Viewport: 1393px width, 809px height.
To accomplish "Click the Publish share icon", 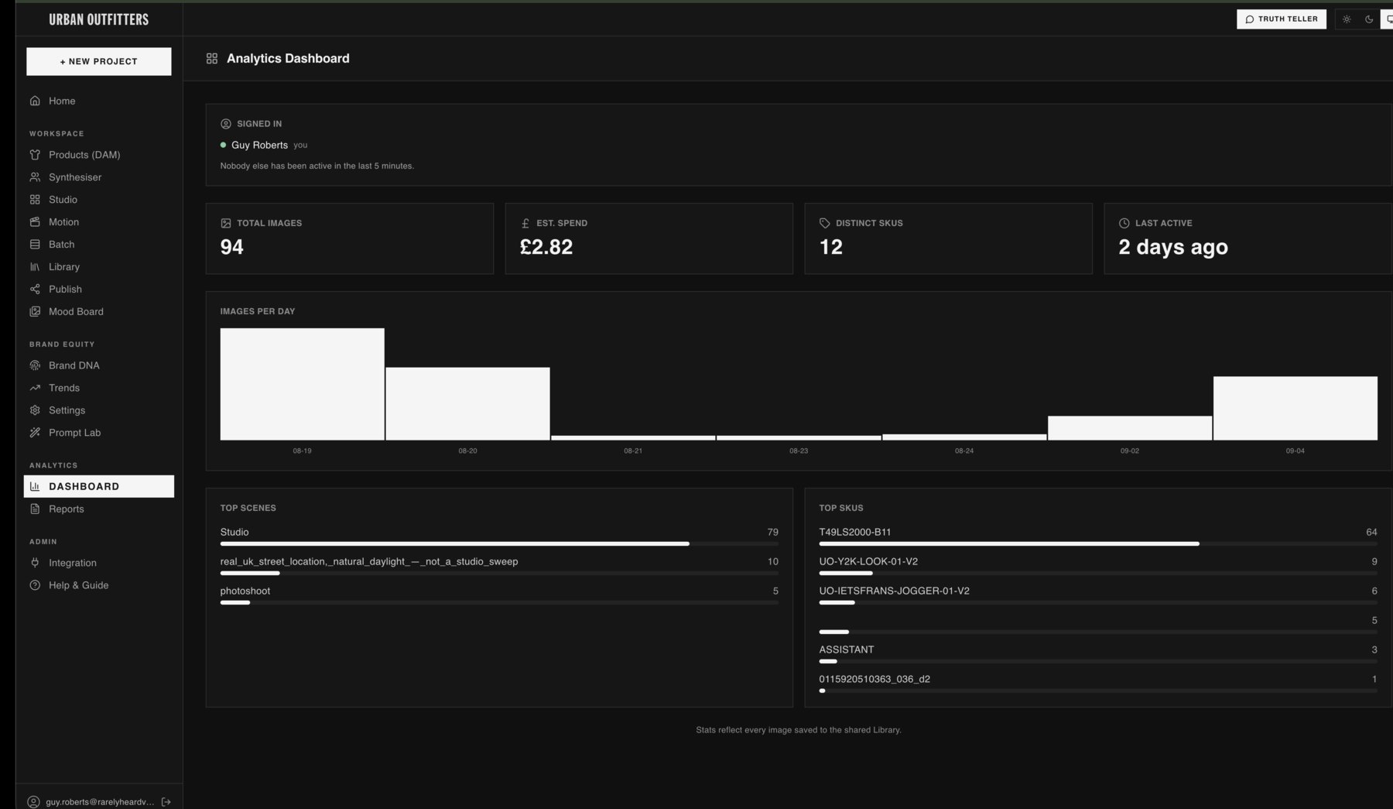I will point(35,290).
